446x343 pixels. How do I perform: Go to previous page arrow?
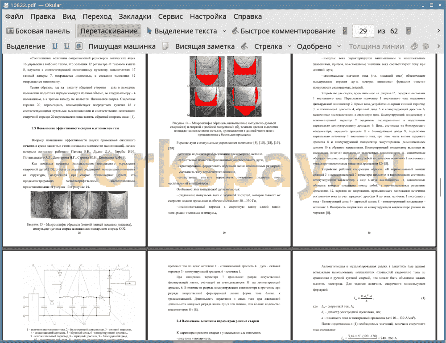click(x=345, y=31)
